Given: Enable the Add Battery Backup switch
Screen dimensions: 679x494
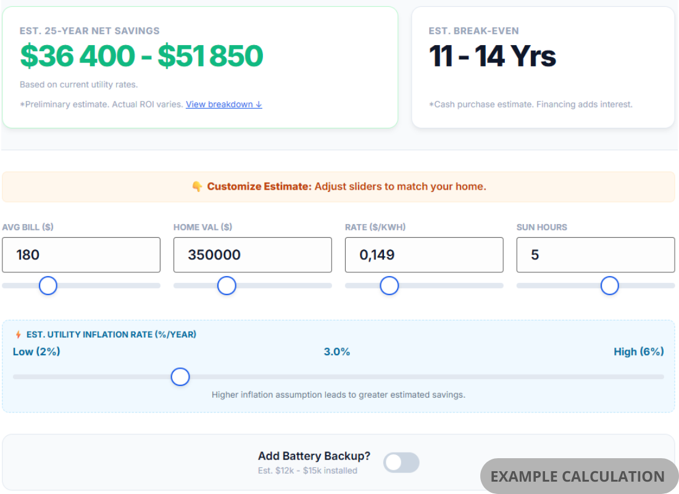Looking at the screenshot, I should (x=401, y=463).
